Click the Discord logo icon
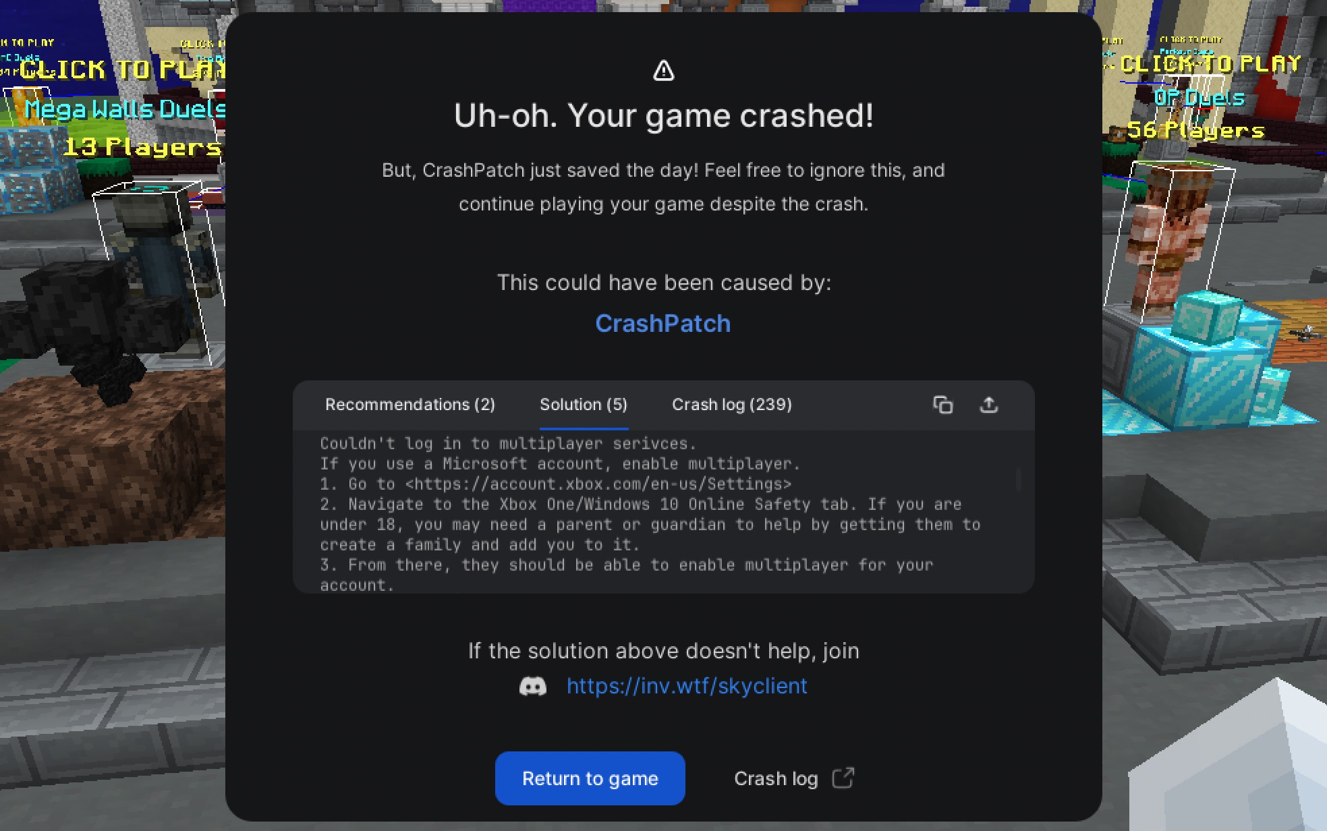Viewport: 1327px width, 831px height. [533, 687]
